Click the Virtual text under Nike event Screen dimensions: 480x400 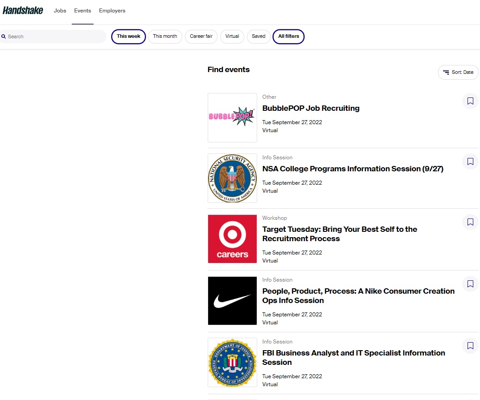pyautogui.click(x=270, y=323)
